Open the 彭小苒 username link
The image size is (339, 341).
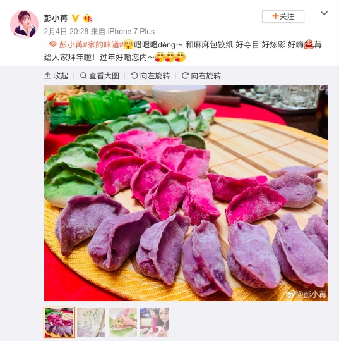click(x=56, y=18)
